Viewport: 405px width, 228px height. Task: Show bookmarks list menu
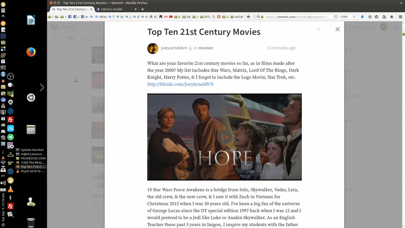click(377, 17)
